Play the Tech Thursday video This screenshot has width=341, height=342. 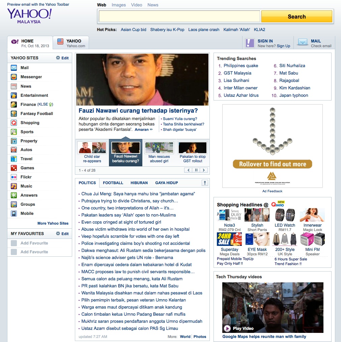click(227, 328)
